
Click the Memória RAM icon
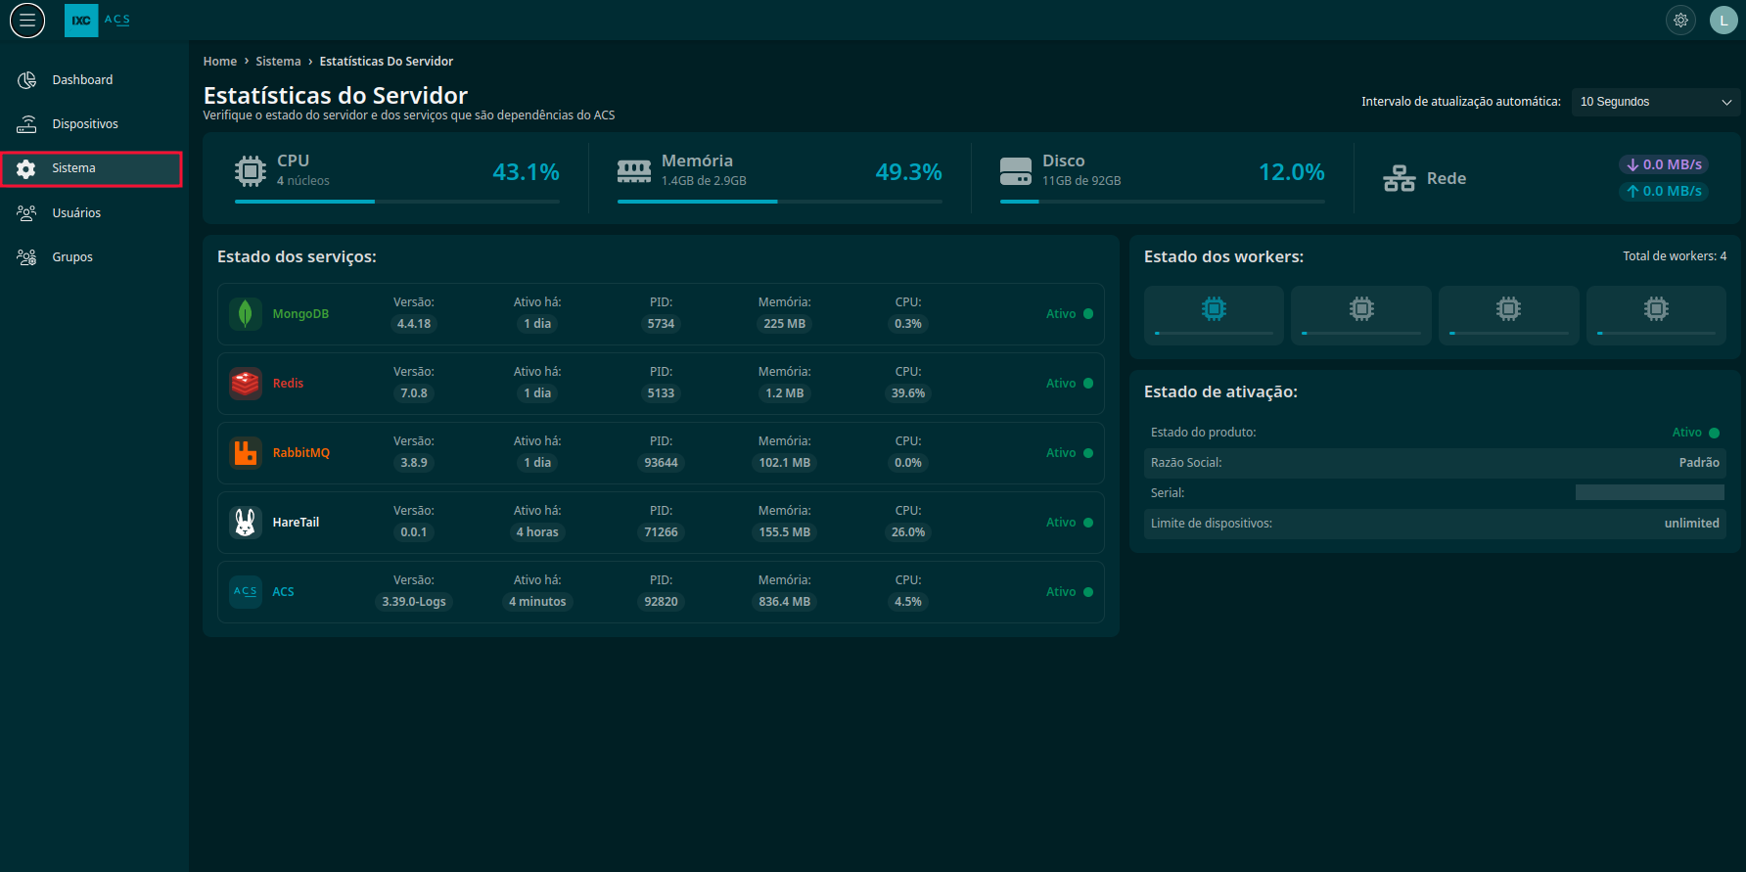634,171
